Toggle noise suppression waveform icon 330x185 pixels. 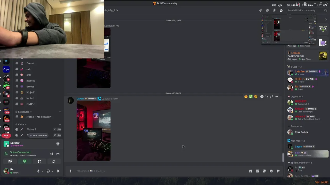(52, 154)
